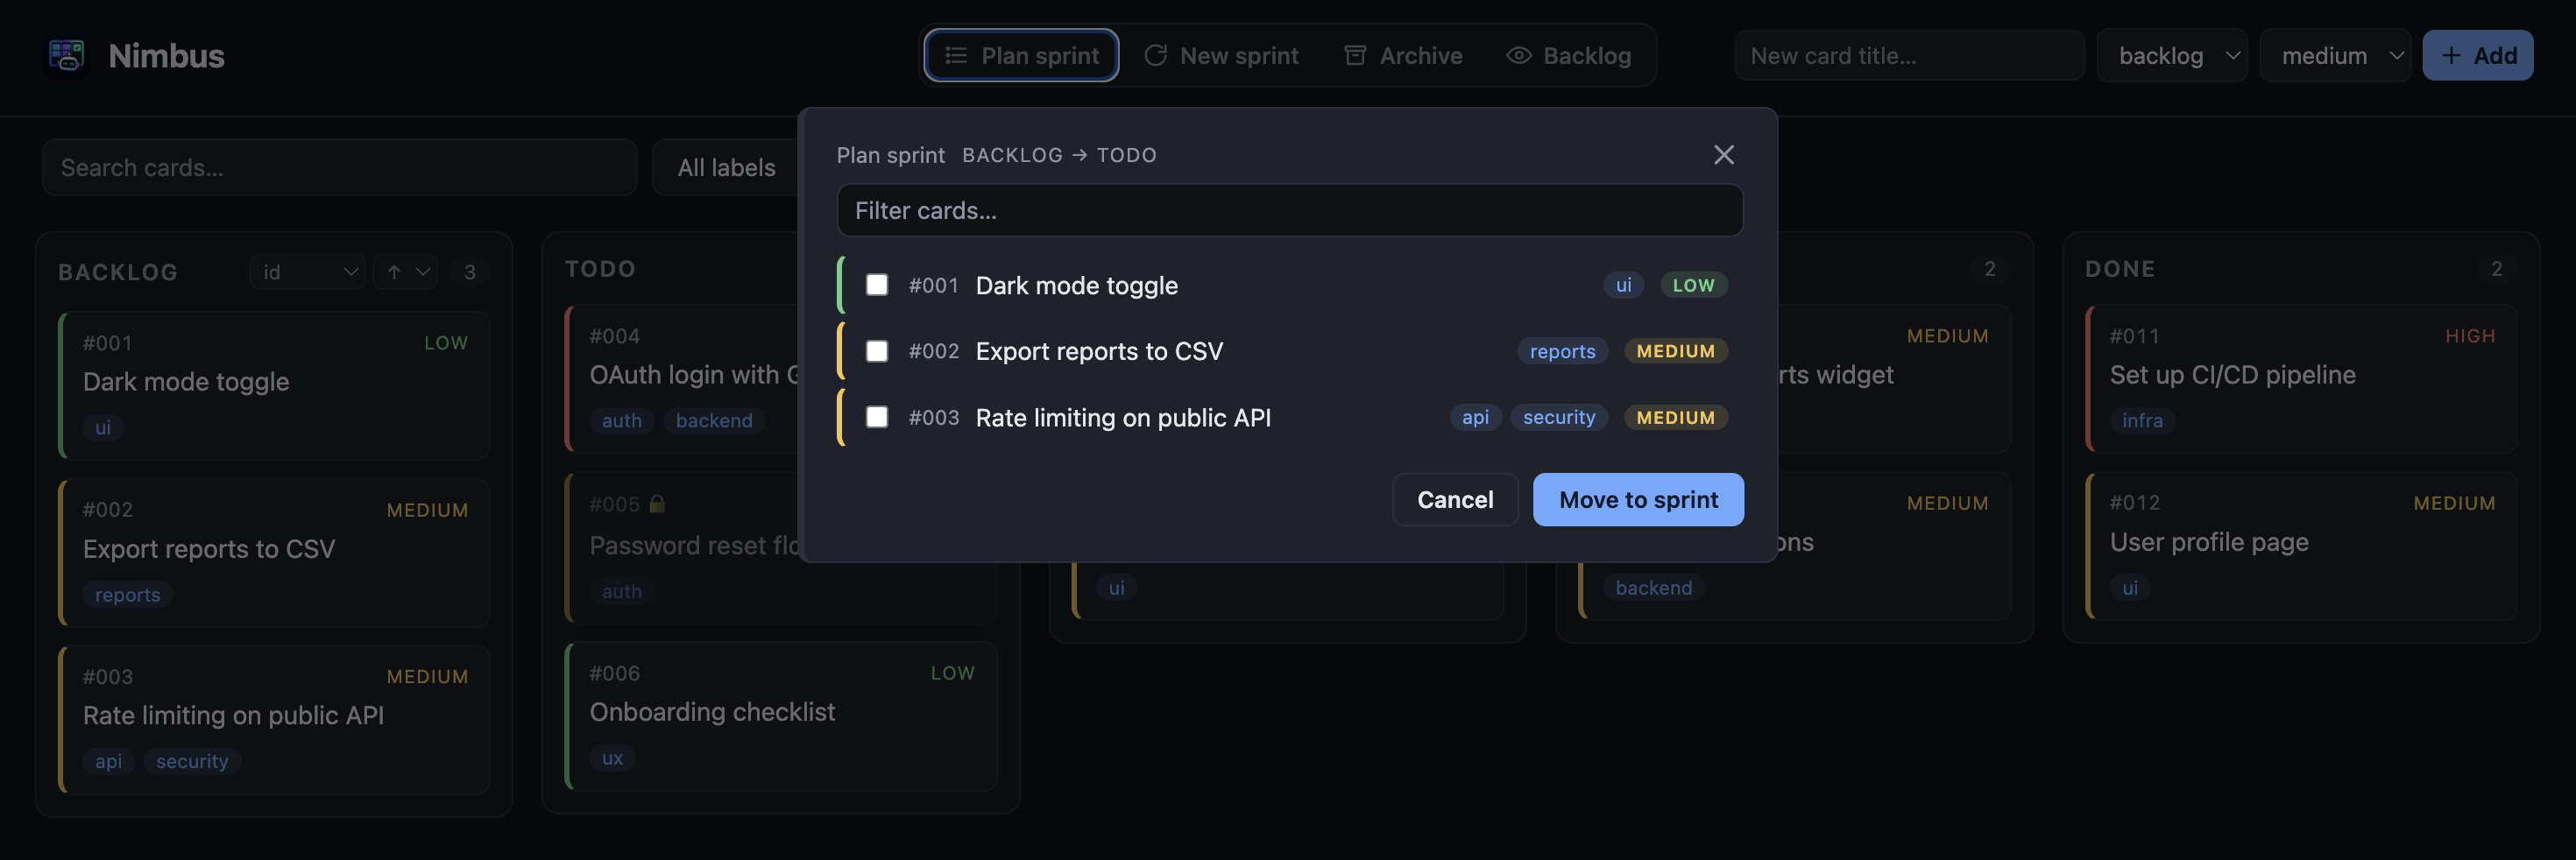Select the Backlog tab in toolbar
This screenshot has width=2576, height=860.
tap(1569, 55)
